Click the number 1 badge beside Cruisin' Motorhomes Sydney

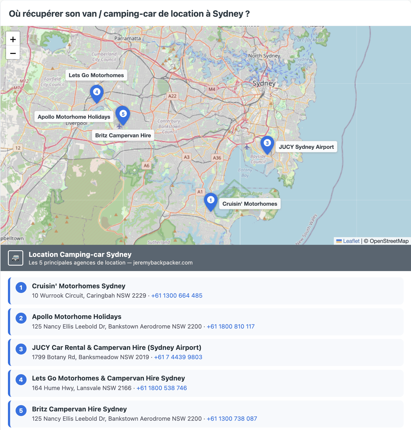[21, 287]
